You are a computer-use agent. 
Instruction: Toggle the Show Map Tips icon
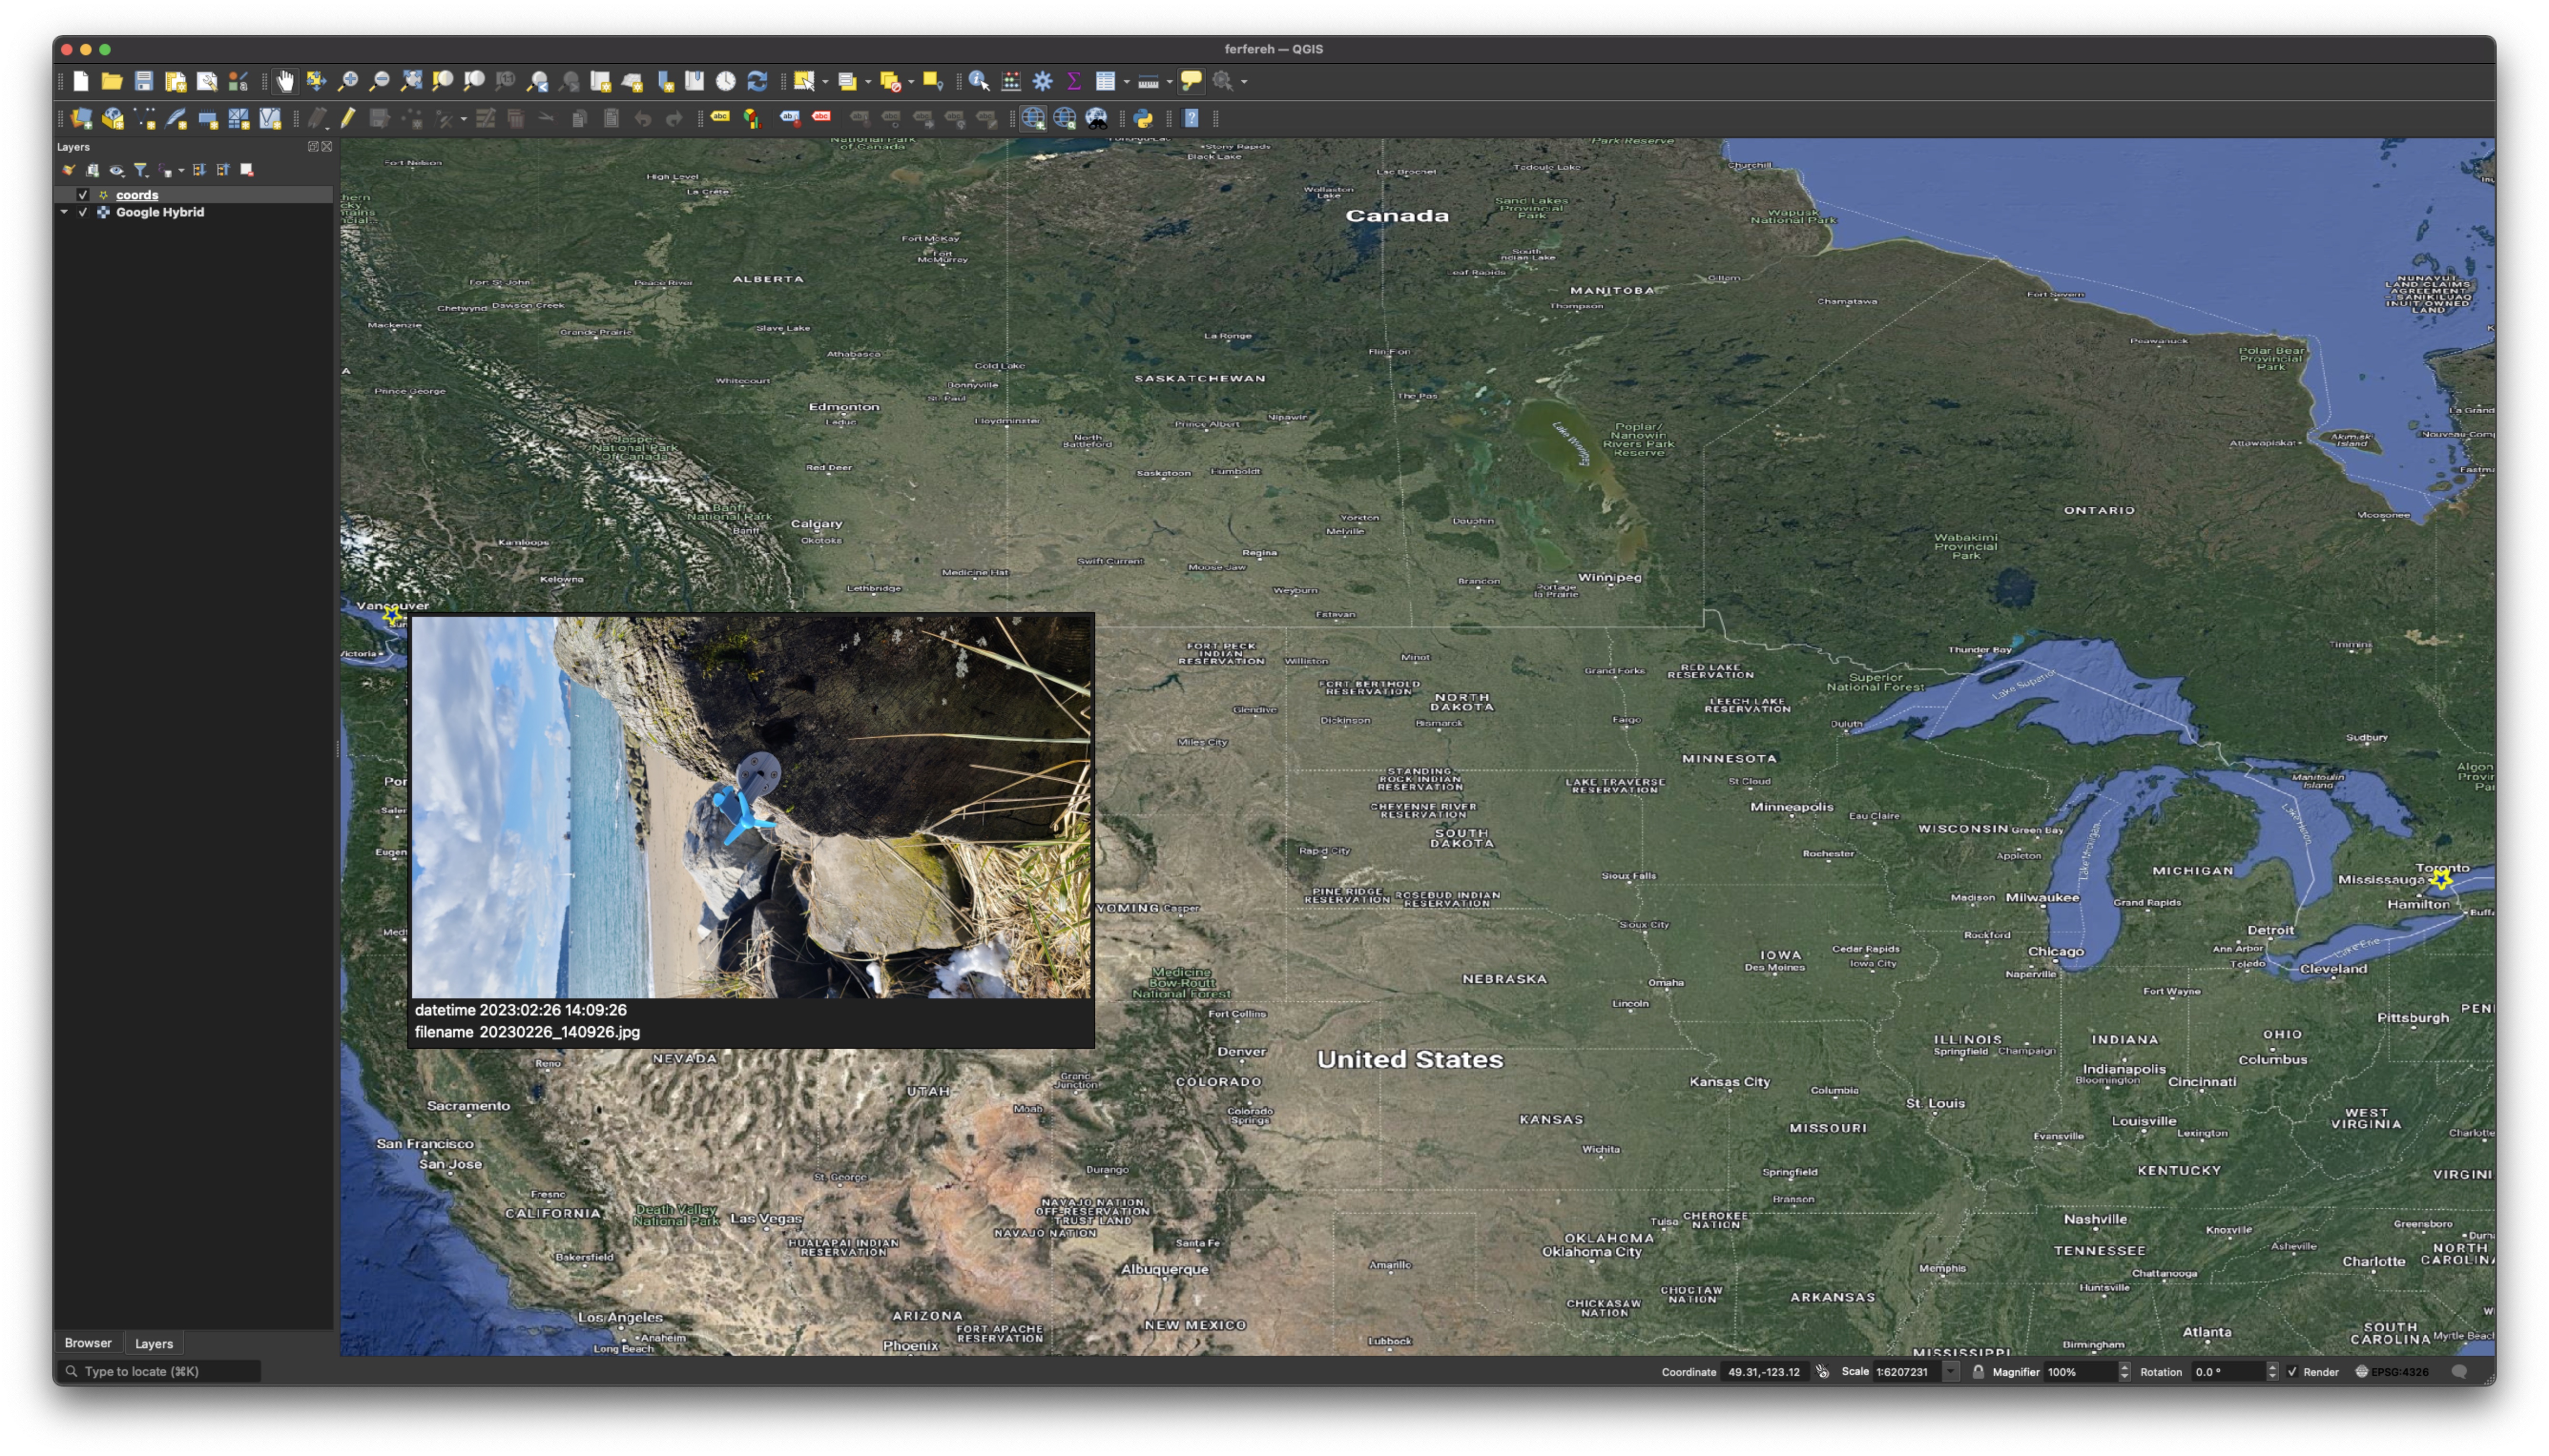pos(1192,82)
